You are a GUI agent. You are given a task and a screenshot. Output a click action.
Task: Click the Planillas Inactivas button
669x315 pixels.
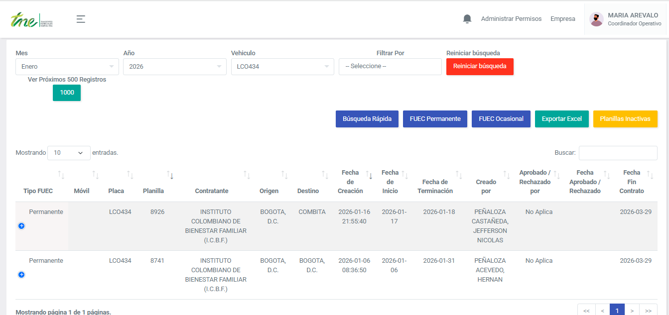pyautogui.click(x=625, y=119)
